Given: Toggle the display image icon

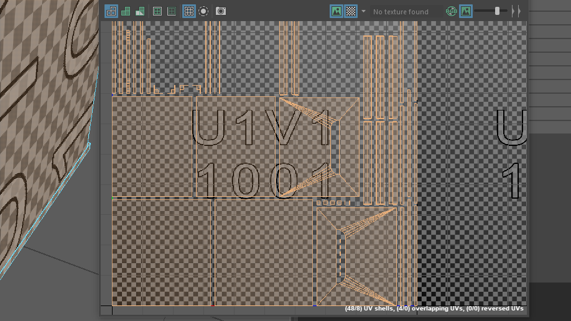Looking at the screenshot, I should tap(337, 11).
